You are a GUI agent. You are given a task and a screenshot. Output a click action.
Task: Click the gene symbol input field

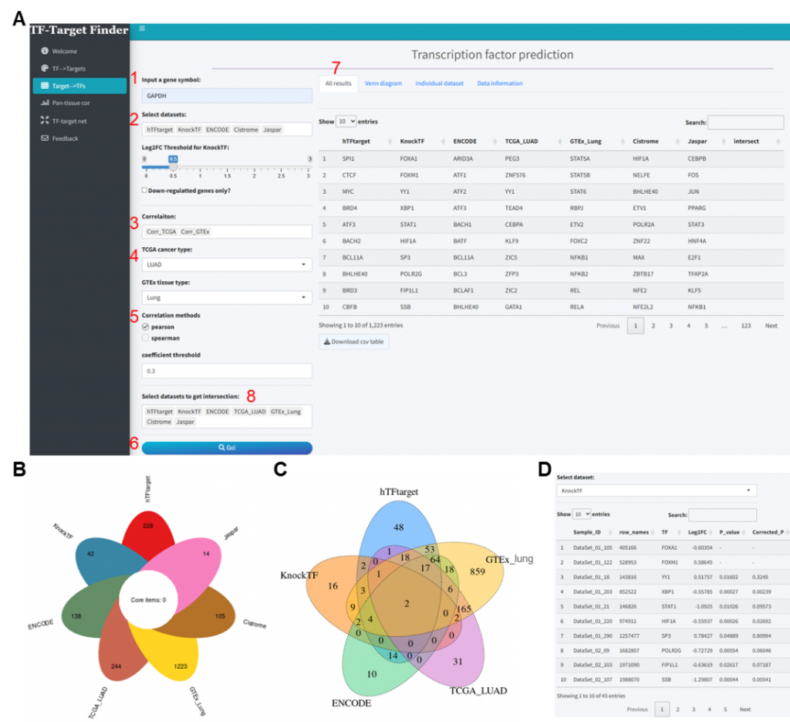click(227, 96)
